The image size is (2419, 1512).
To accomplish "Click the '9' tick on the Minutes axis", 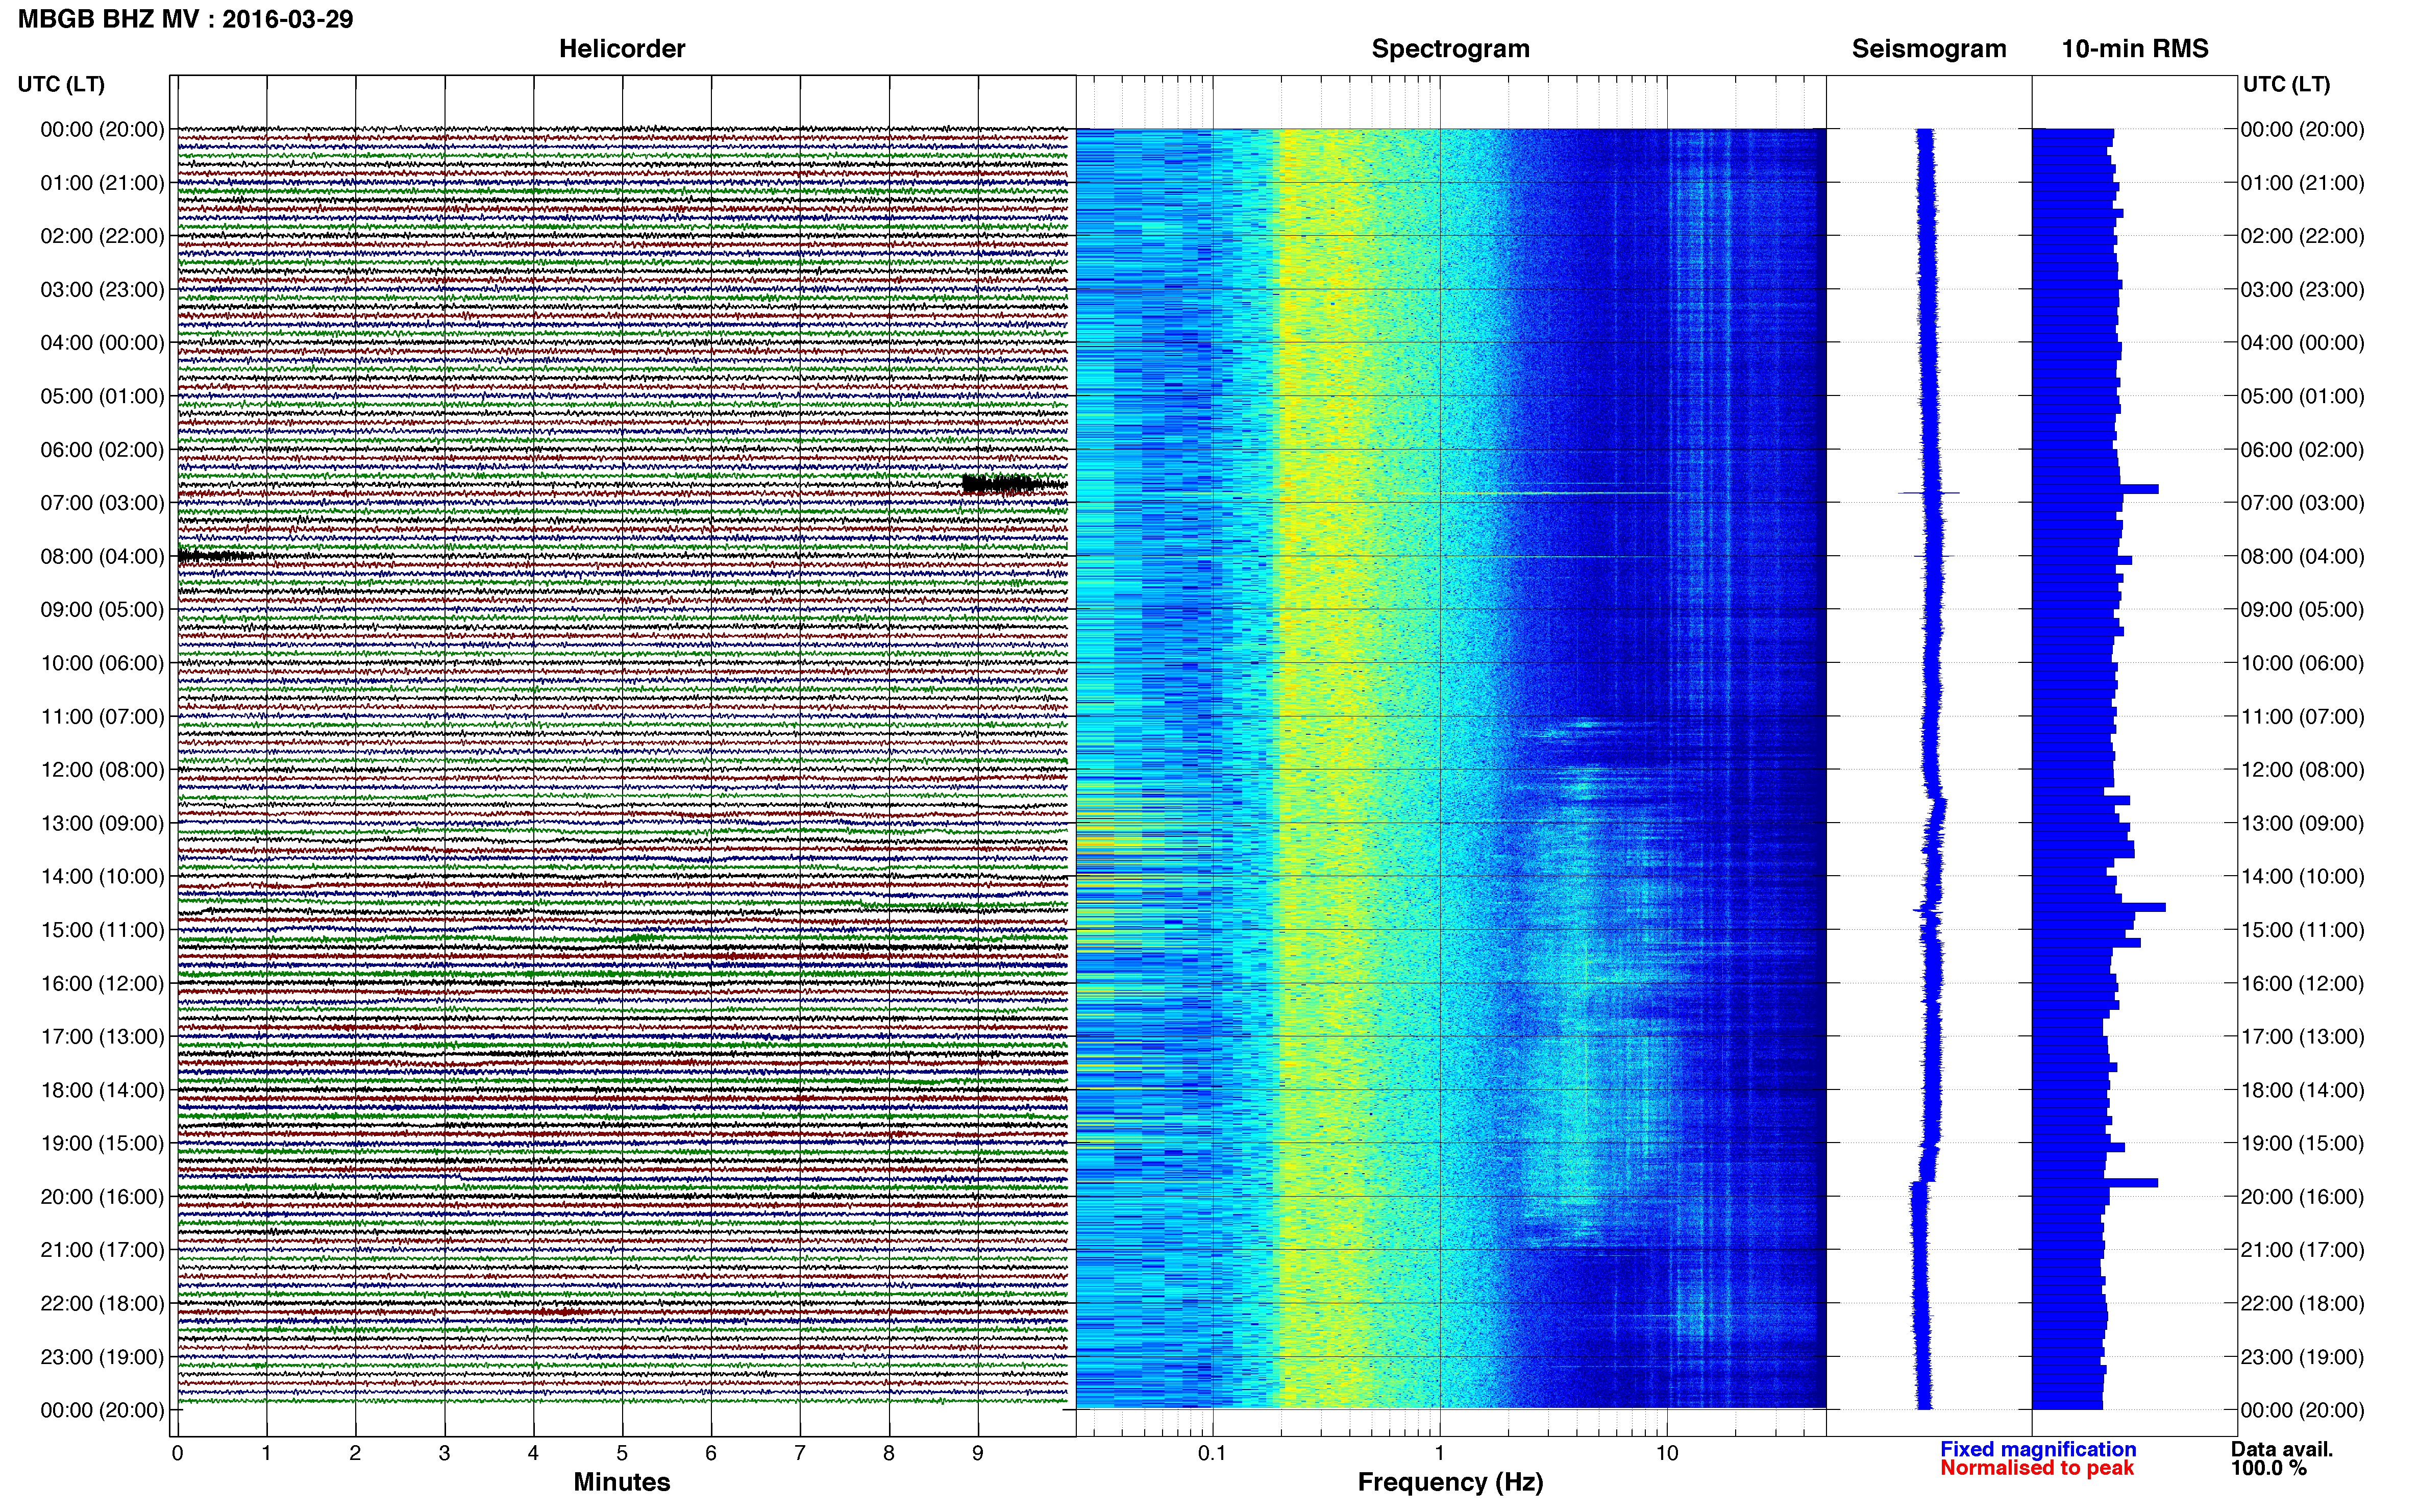I will [978, 1454].
